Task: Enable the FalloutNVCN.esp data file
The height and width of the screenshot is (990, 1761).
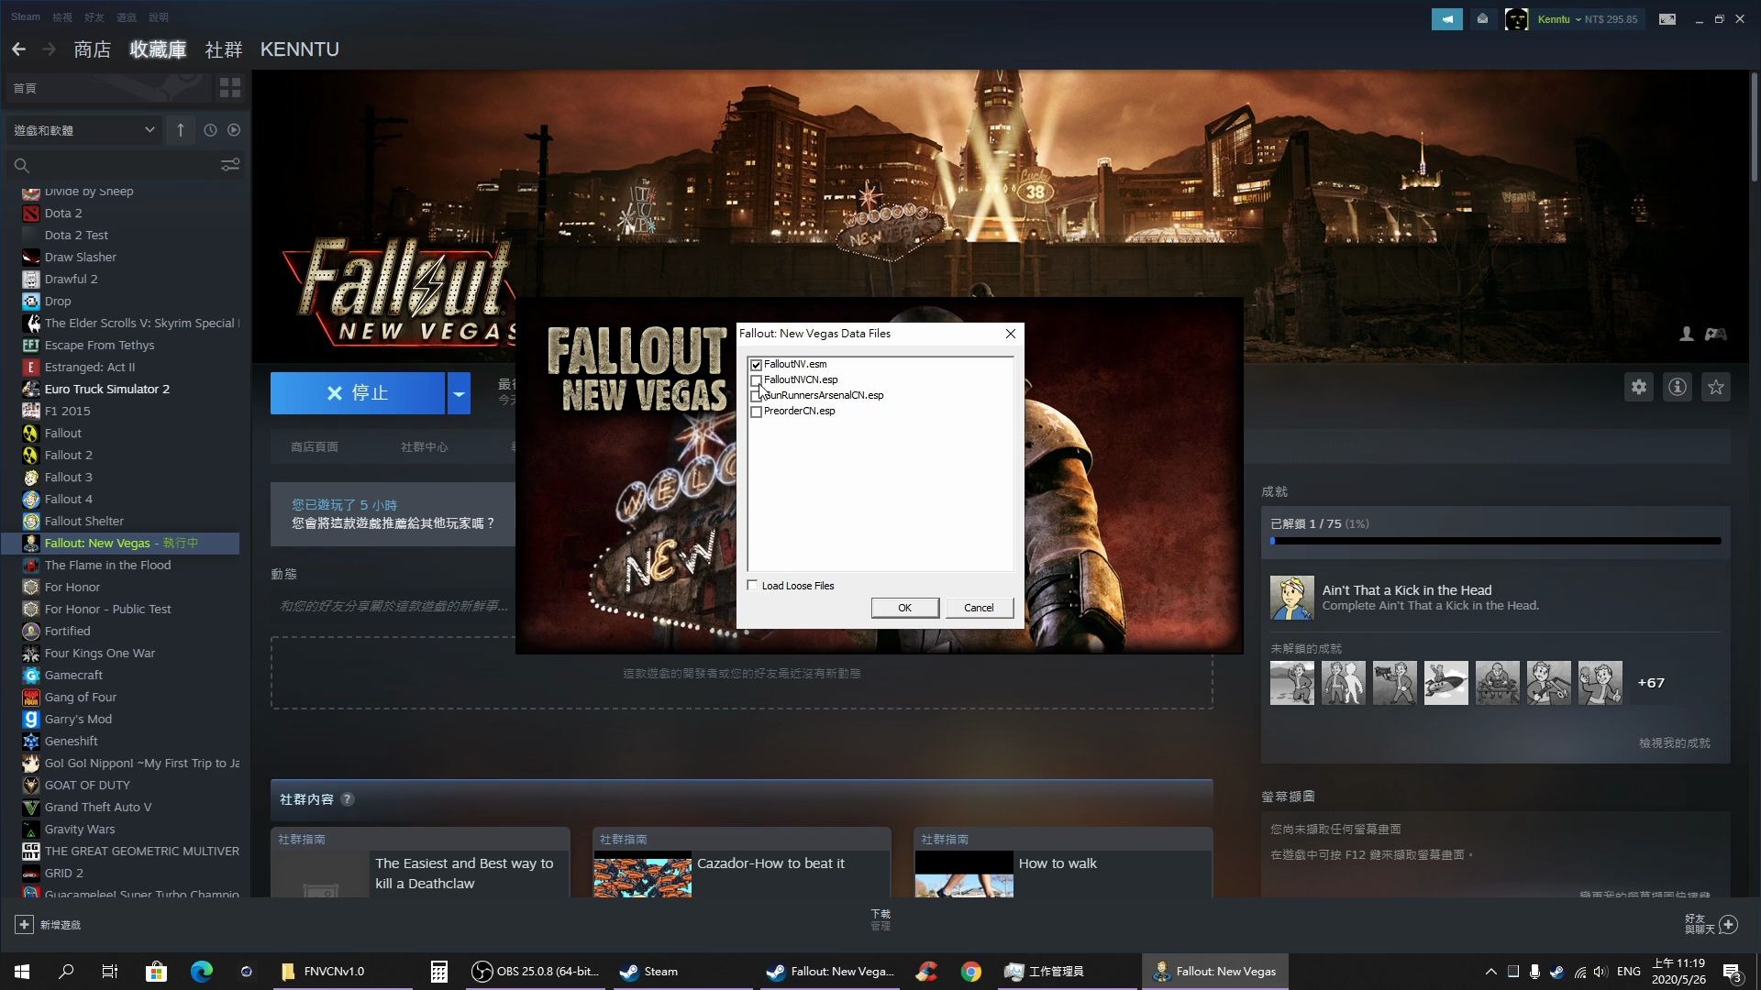Action: point(756,379)
